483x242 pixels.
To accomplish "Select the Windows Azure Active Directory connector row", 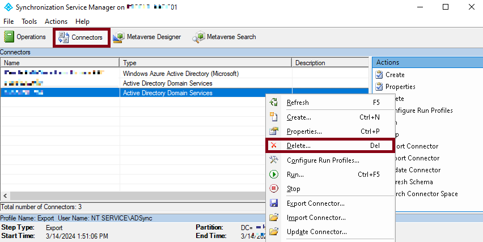I will tap(184, 74).
